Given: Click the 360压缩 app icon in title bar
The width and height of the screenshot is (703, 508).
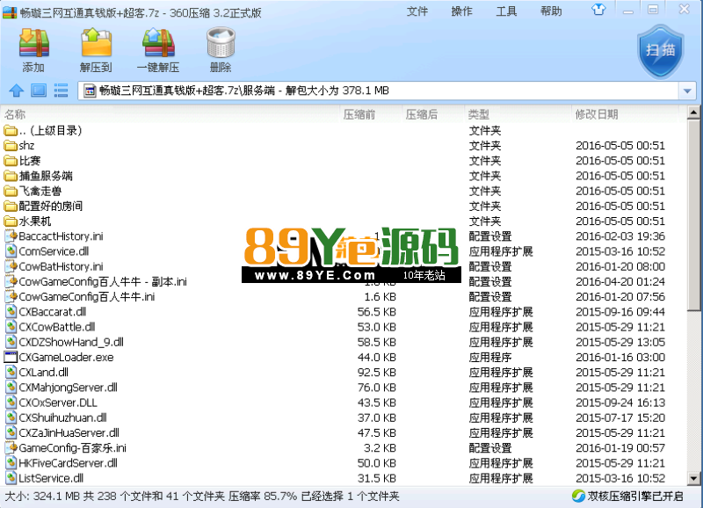Looking at the screenshot, I should point(10,12).
